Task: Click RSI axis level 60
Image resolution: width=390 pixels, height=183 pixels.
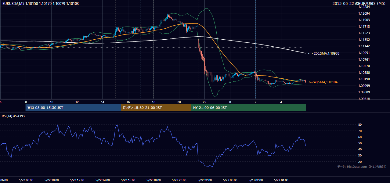Action: pyautogui.click(x=360, y=137)
